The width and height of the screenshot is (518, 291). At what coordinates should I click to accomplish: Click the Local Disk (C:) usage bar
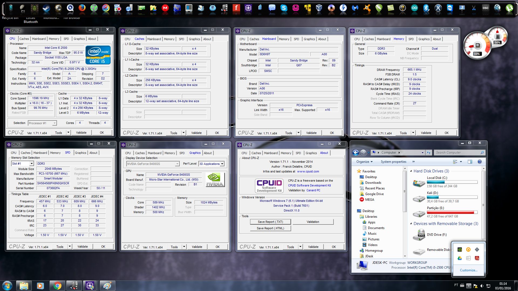pos(452,182)
